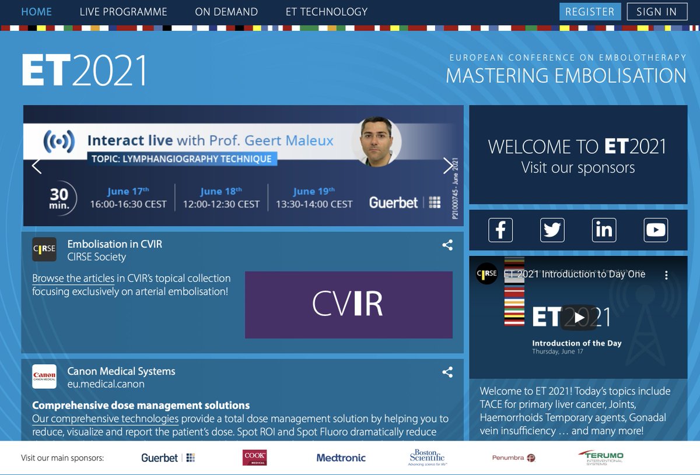Share the Canon Medical Systems post
This screenshot has height=475, width=700.
(x=447, y=372)
